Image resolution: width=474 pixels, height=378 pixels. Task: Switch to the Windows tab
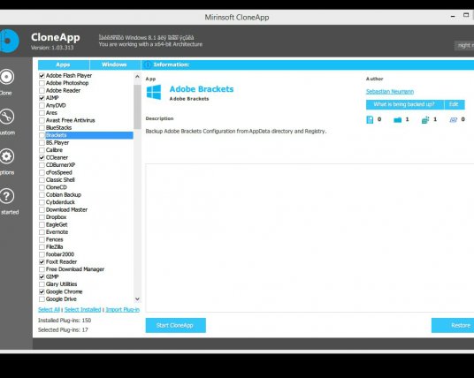[x=115, y=64]
